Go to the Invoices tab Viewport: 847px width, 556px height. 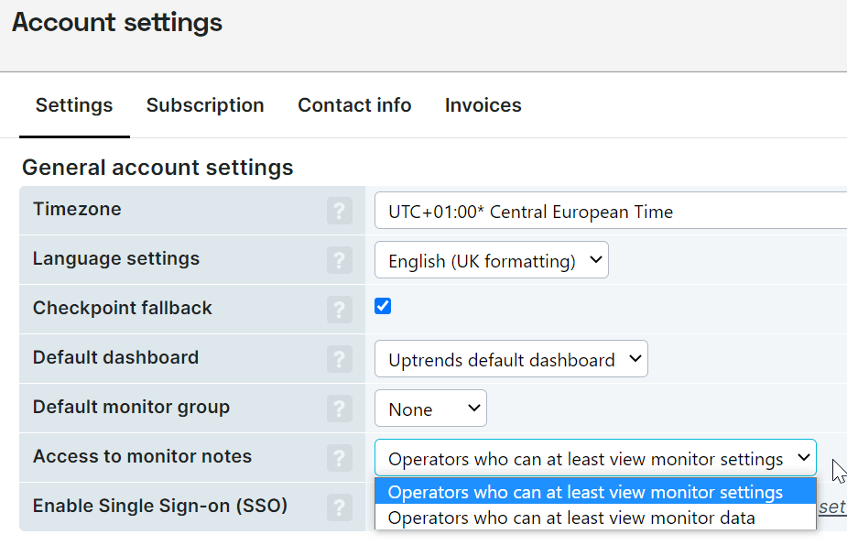click(x=483, y=105)
